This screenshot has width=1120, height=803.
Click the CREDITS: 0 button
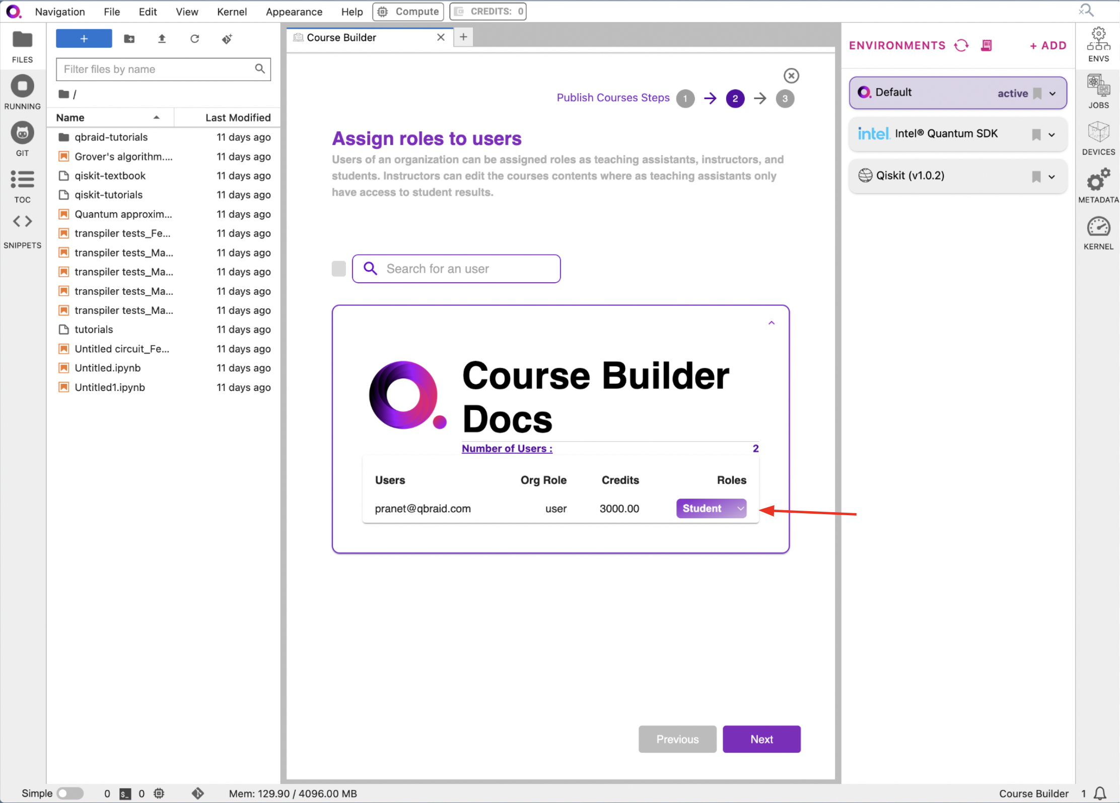pos(488,11)
